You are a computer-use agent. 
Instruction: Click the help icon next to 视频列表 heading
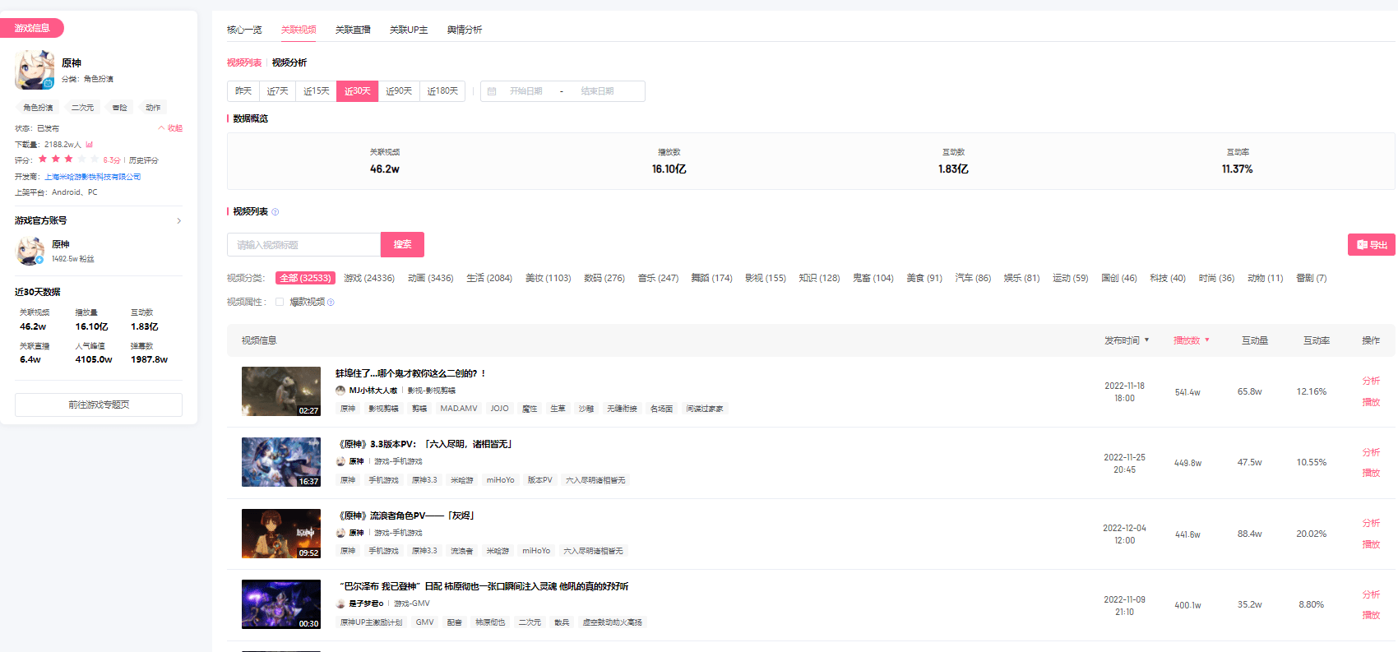click(x=275, y=212)
